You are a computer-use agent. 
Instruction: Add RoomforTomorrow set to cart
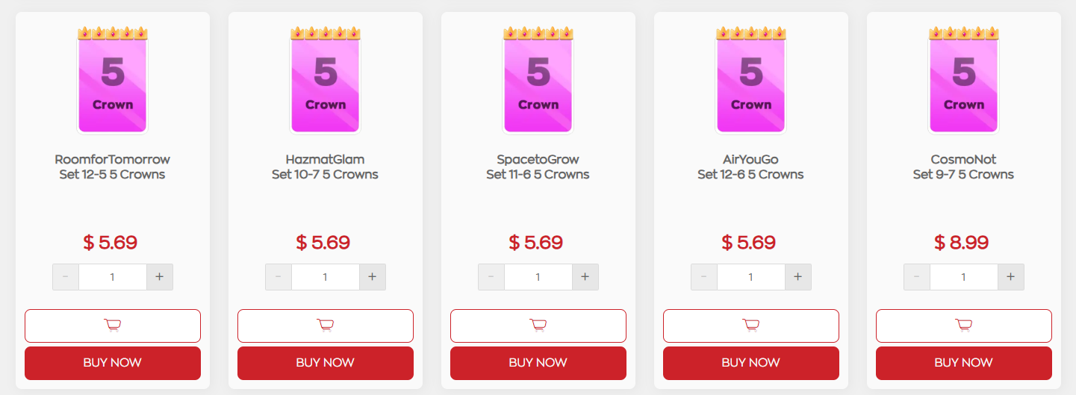click(x=113, y=326)
